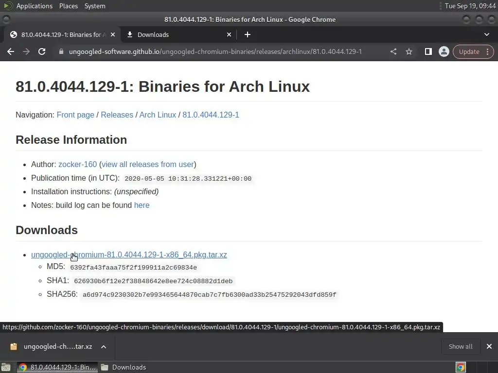498x373 pixels.
Task: Open Chrome three-dot menu
Action: click(487, 51)
